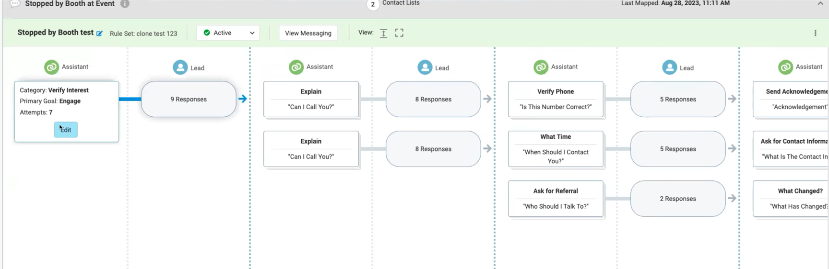
Task: Open the Verify Phone message card
Action: 556,99
